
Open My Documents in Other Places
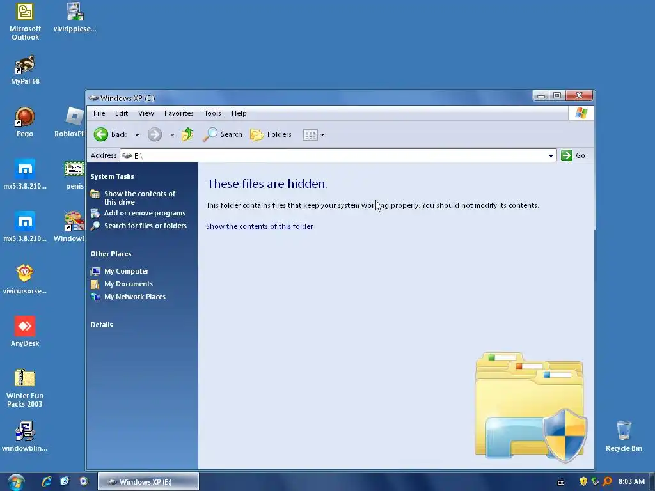click(x=128, y=284)
